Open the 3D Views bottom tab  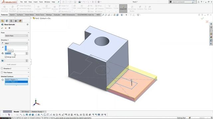pyautogui.click(x=25, y=112)
